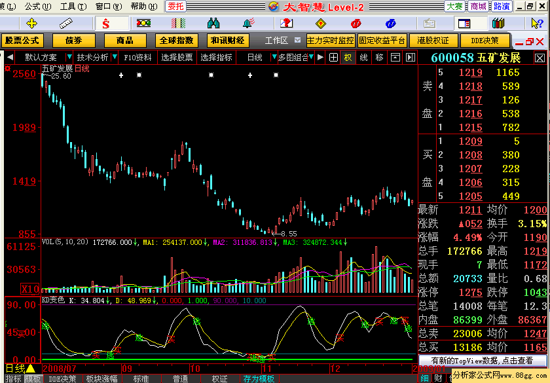Click the red star marker icon
This screenshot has width=550, height=383.
point(8,68)
